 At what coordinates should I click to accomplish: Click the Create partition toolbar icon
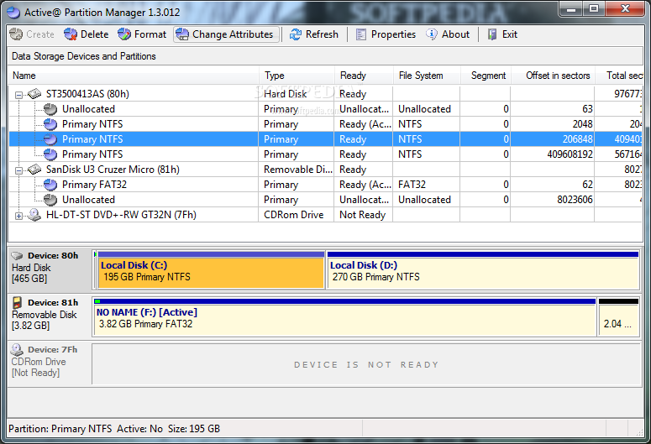(x=16, y=34)
